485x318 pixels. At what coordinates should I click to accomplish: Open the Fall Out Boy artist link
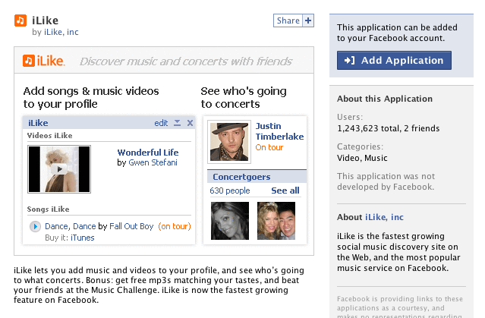pyautogui.click(x=131, y=226)
